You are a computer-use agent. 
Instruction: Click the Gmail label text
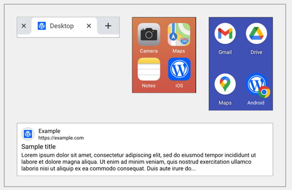(225, 52)
